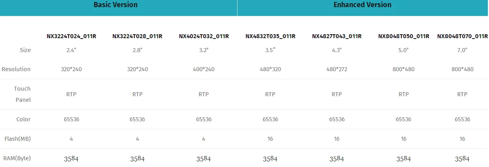Select the 7.0″ size value
Screen dimensions: 489x167
[462, 50]
